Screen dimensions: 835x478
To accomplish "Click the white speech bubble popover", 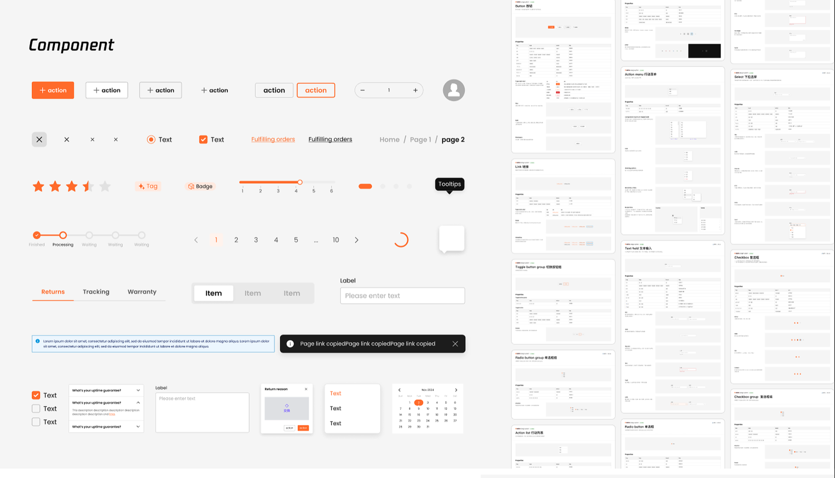I will click(x=452, y=239).
